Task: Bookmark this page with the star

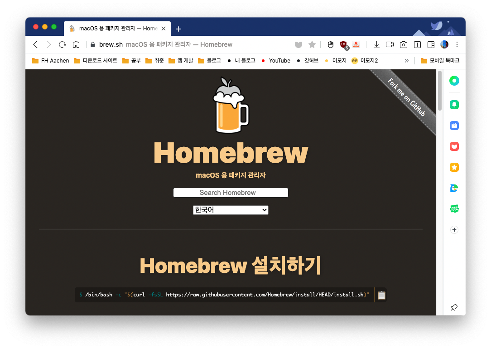Action: click(312, 45)
